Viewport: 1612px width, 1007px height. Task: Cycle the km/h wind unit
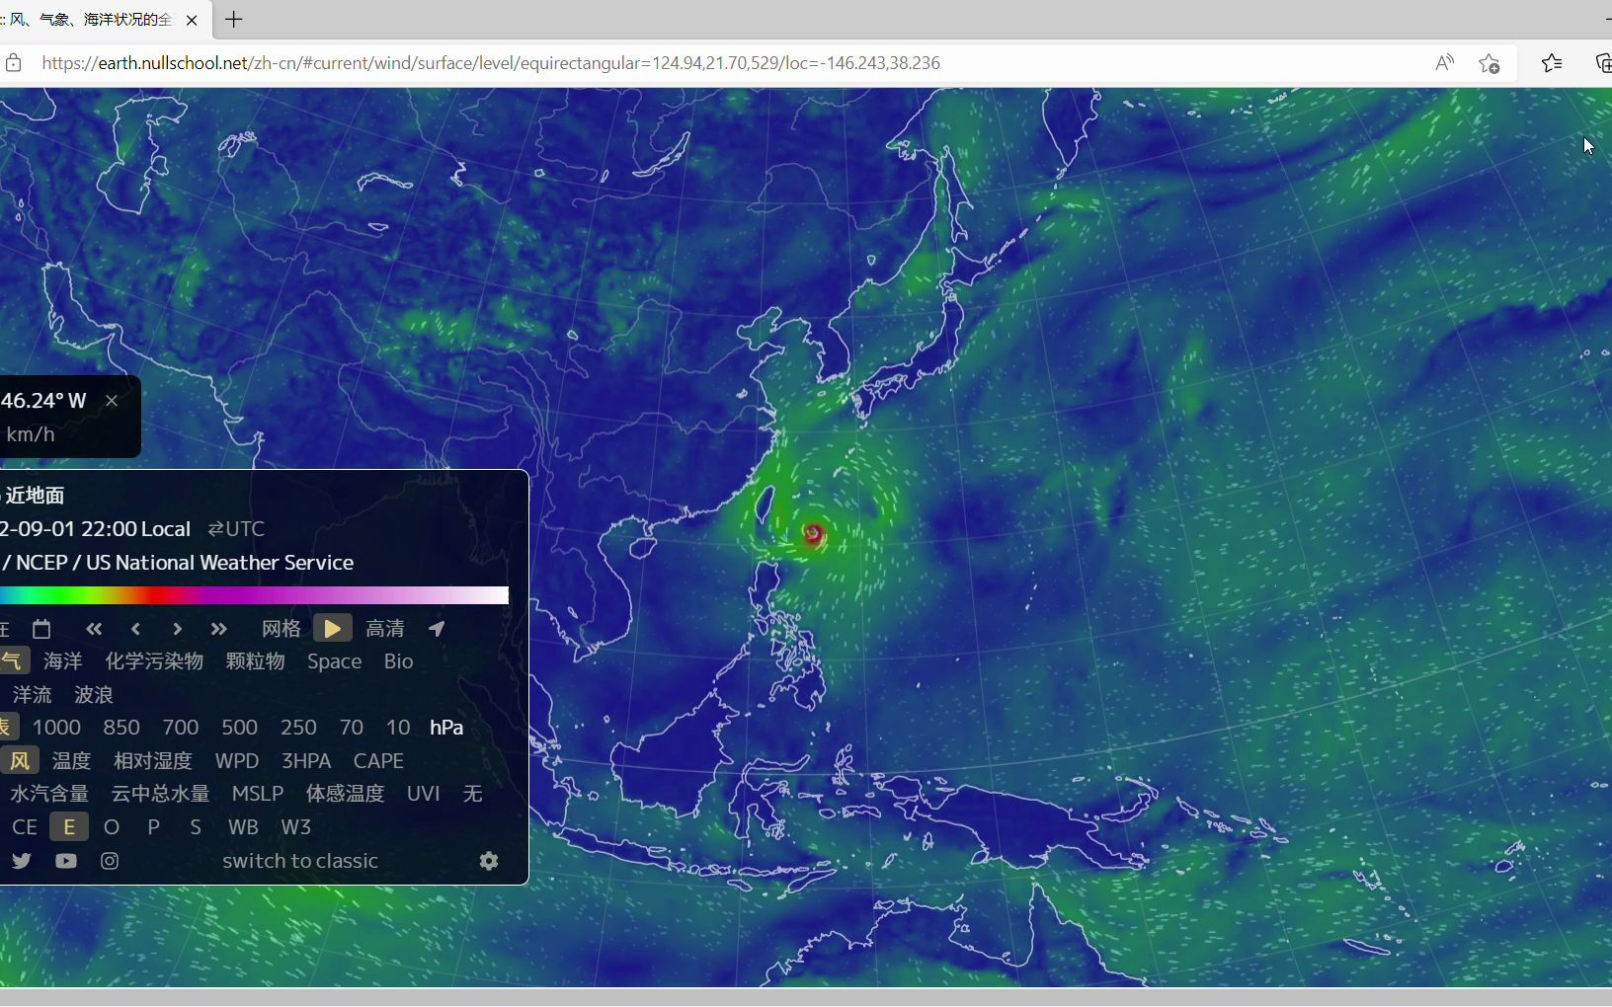(x=31, y=434)
